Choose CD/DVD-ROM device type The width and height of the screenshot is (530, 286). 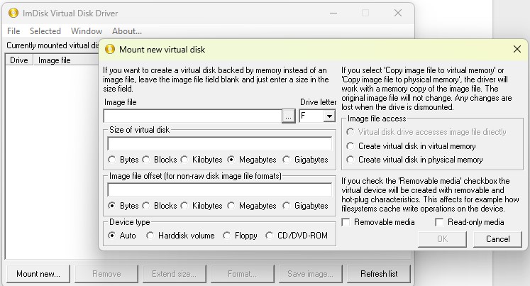pyautogui.click(x=270, y=235)
